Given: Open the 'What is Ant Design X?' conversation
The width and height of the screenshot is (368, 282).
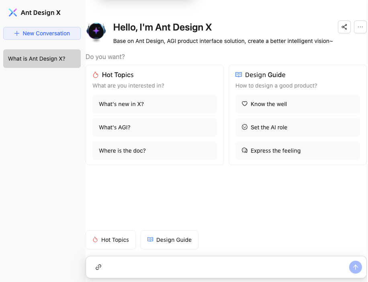Looking at the screenshot, I should tap(42, 59).
